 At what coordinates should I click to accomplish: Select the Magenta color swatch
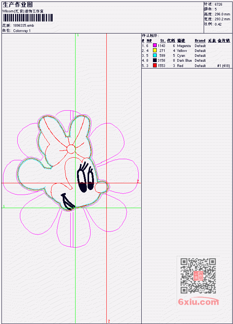coord(155,46)
